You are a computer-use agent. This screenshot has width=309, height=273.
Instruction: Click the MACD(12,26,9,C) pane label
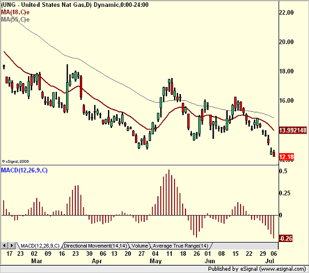click(25, 170)
